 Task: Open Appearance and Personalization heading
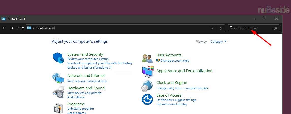pyautogui.click(x=184, y=71)
